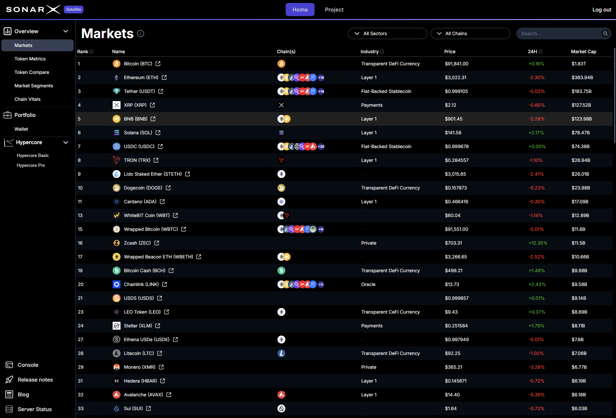Screen dimensions: 616x418
Task: Click the Portfolio briefcase icon
Action: pos(8,115)
